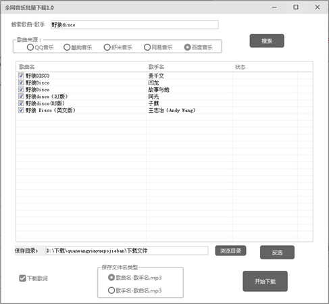The width and height of the screenshot is (329, 304).
Task: Toggle checkbox for 野狼Disco by 故事与她
Action: (x=21, y=89)
